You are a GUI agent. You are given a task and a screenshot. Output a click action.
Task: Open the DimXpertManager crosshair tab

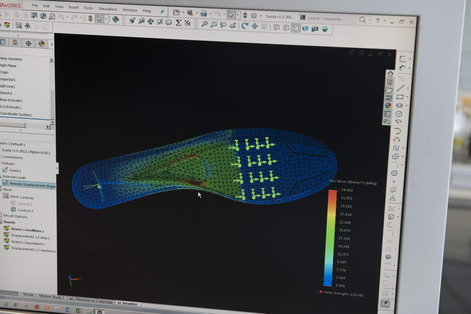tap(28, 44)
